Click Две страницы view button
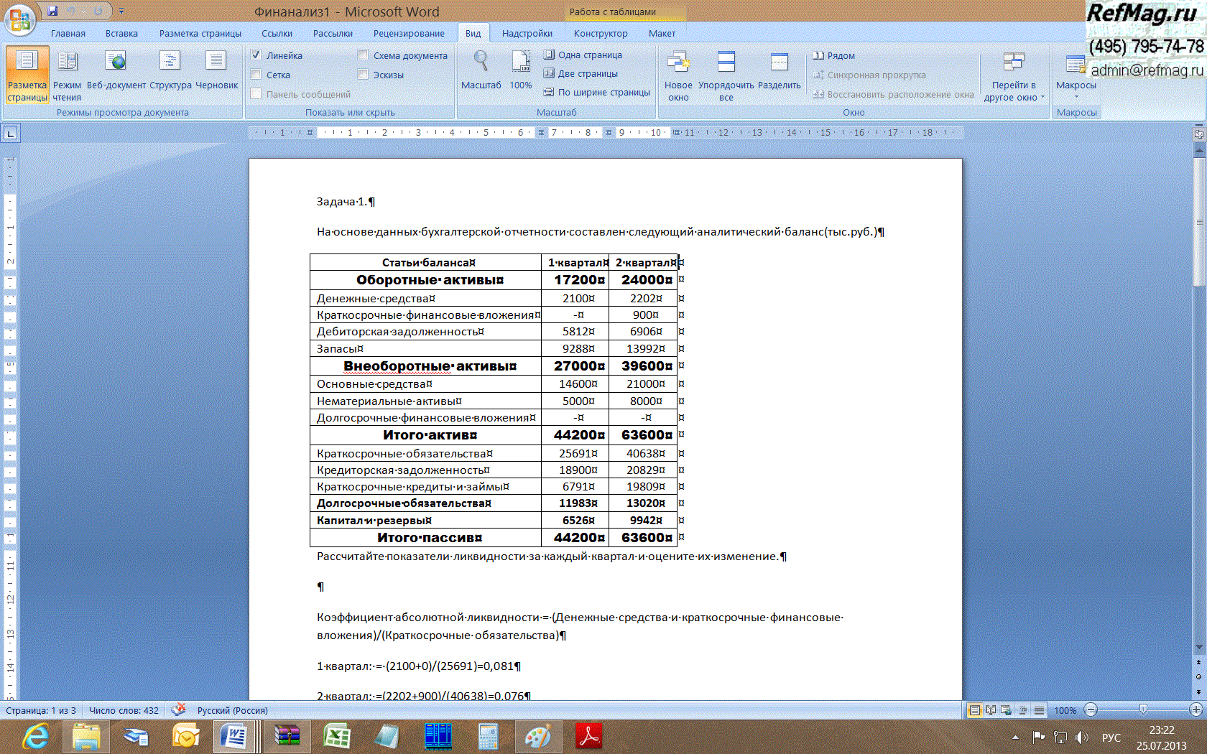The height and width of the screenshot is (754, 1207). (x=581, y=73)
